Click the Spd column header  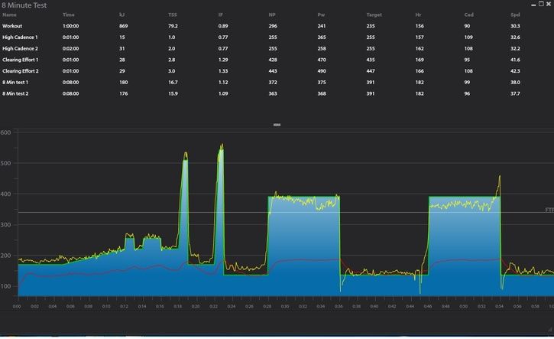click(514, 15)
